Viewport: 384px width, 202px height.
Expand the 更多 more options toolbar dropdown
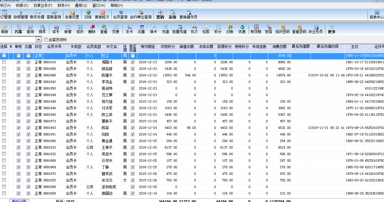[332, 29]
